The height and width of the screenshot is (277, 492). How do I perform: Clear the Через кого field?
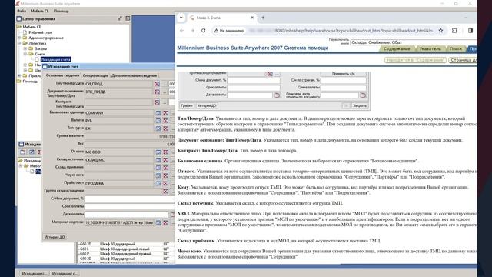[165, 175]
